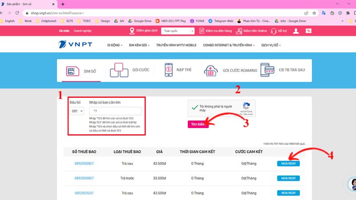Screen dimensions: 356x200
Task: Open the bN Drive bookmark
Action: 119,21
